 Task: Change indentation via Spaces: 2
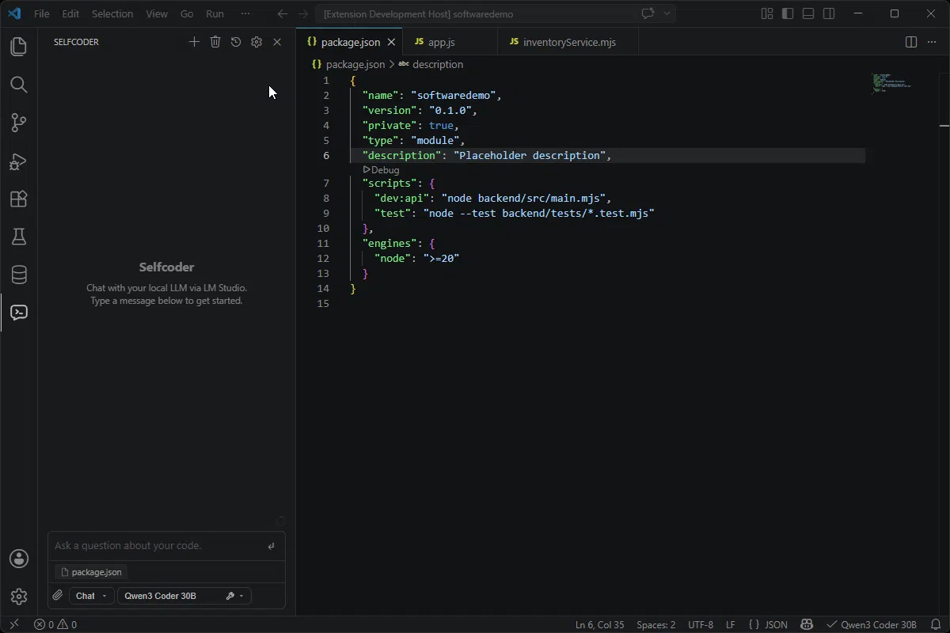coord(656,624)
